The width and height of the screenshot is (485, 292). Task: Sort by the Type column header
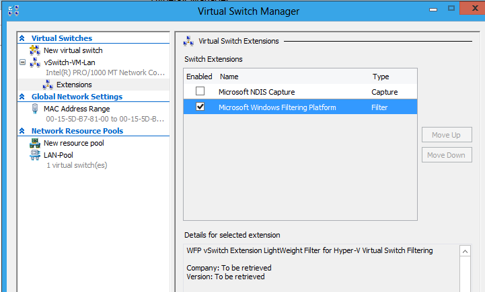tap(381, 77)
